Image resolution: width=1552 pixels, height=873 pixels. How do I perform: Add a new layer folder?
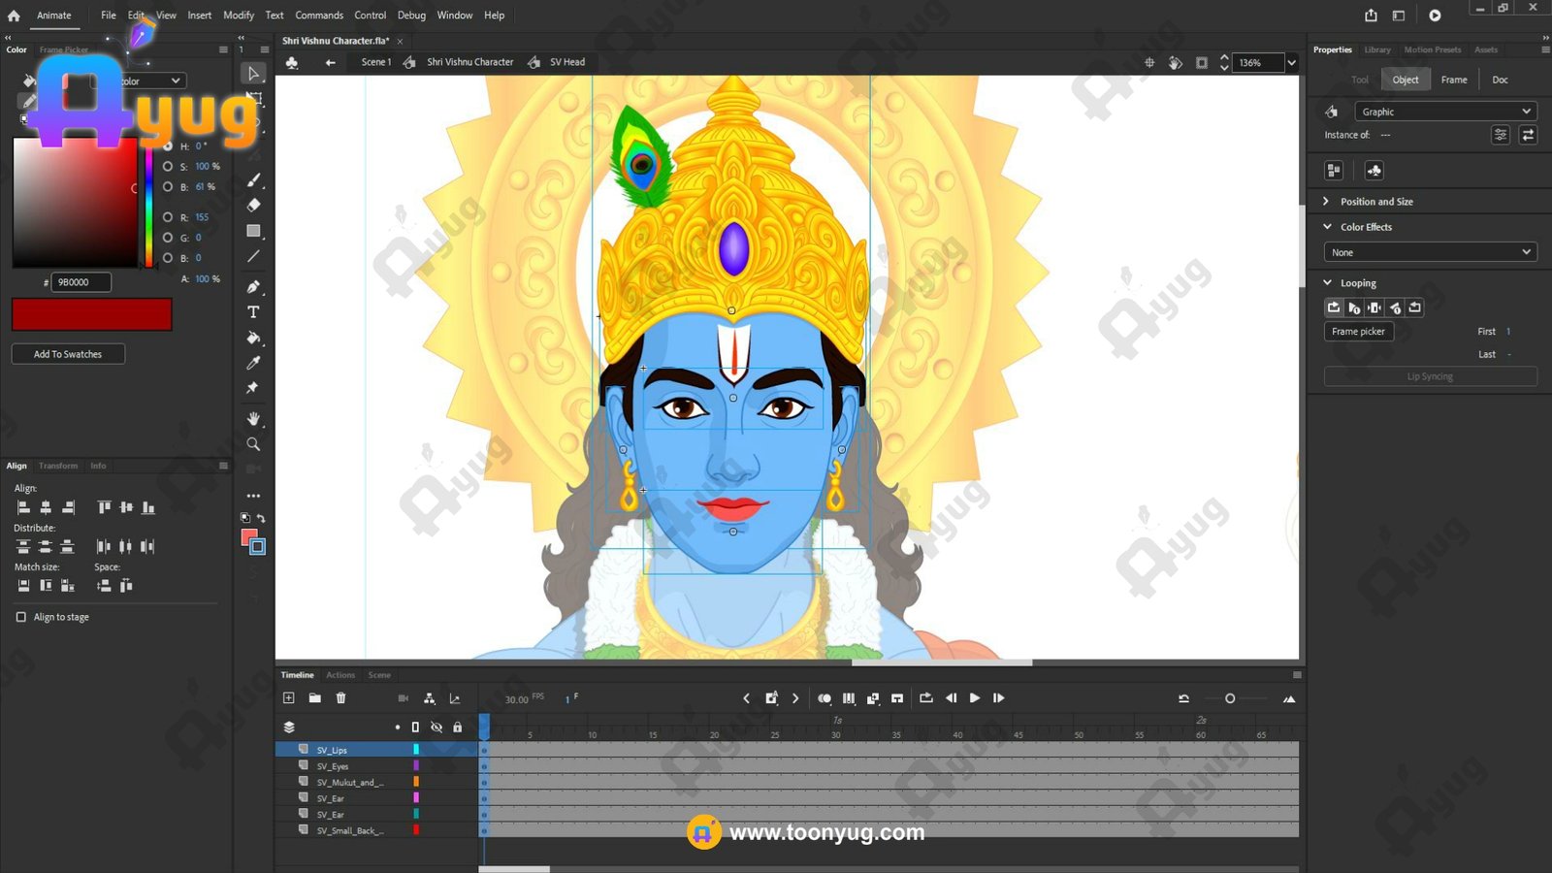314,698
